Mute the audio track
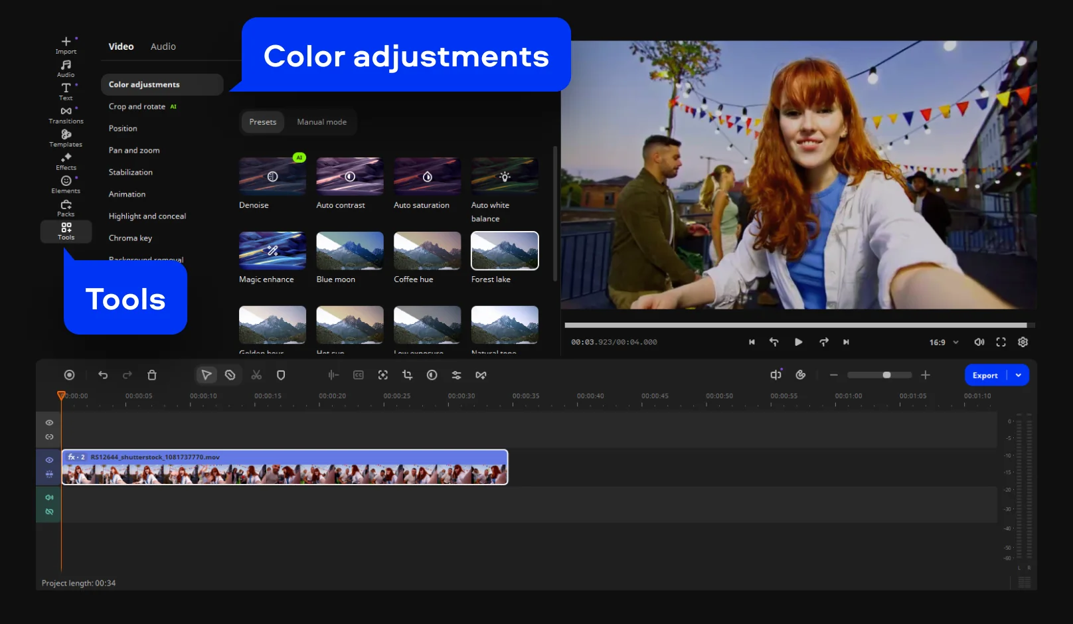The image size is (1073, 624). [x=49, y=497]
